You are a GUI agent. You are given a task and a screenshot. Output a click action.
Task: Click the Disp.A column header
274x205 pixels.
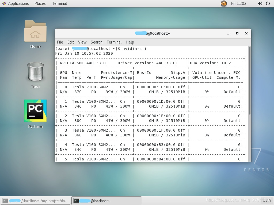pyautogui.click(x=178, y=73)
